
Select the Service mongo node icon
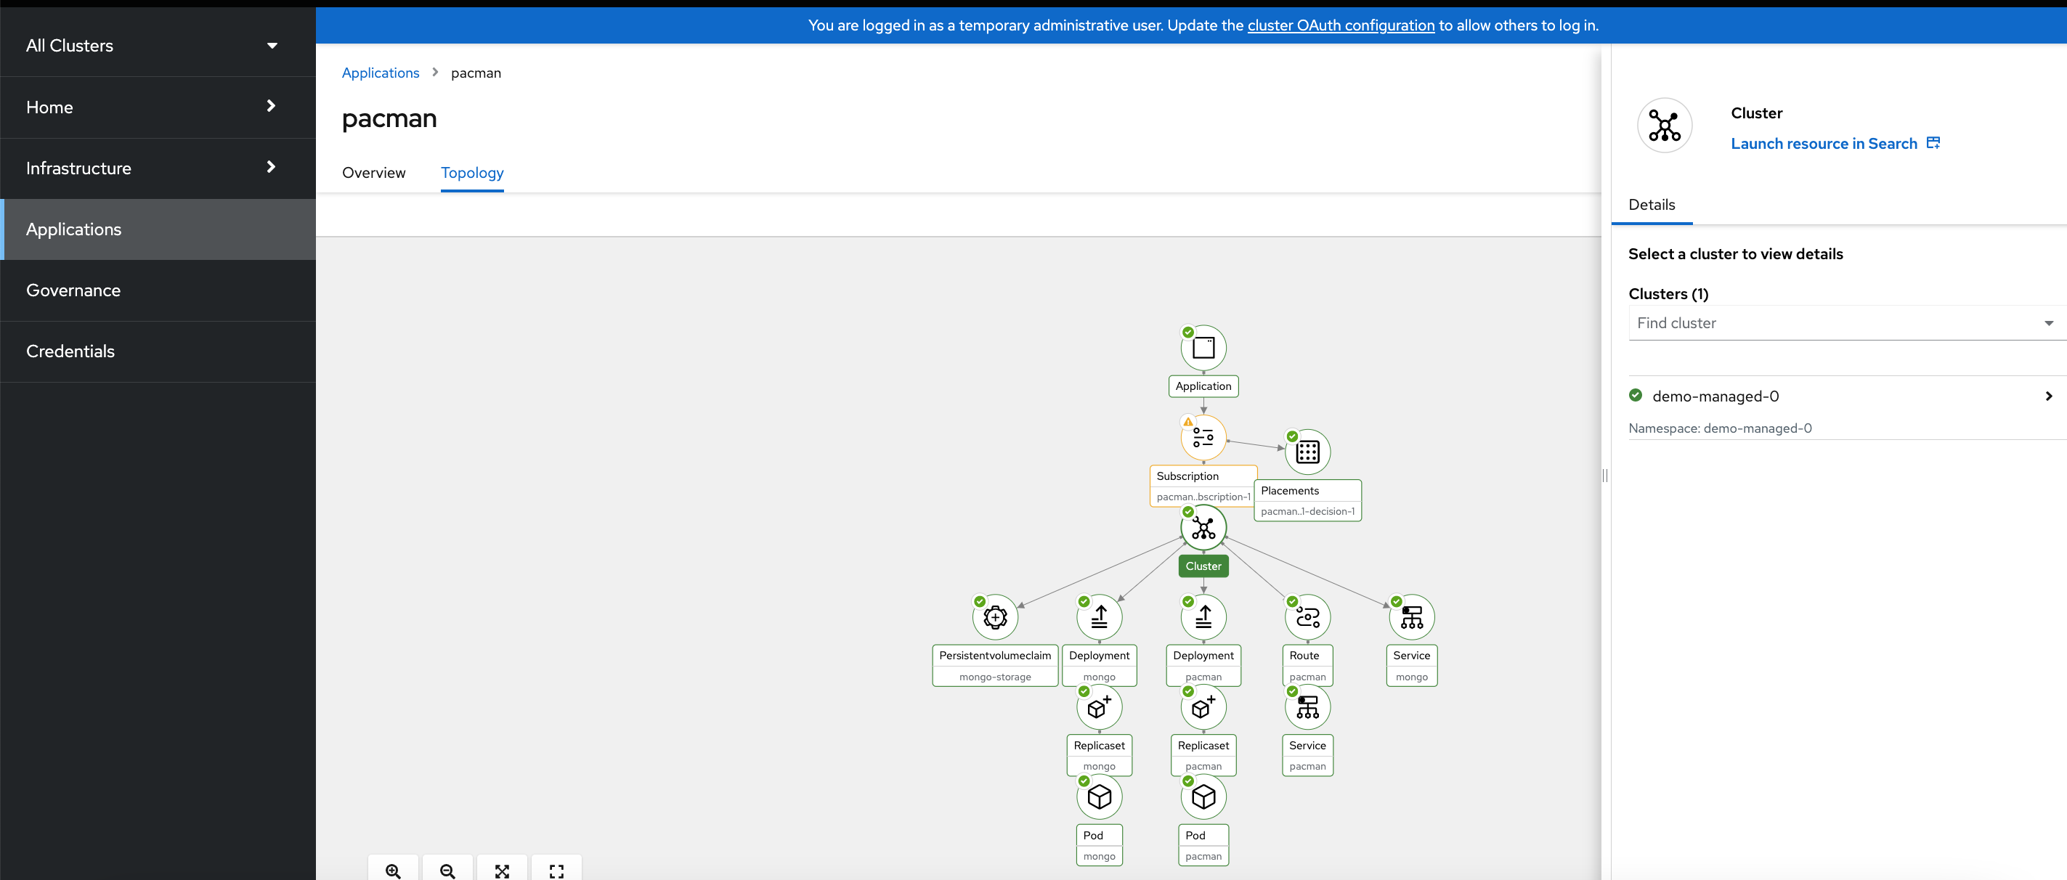(x=1411, y=617)
